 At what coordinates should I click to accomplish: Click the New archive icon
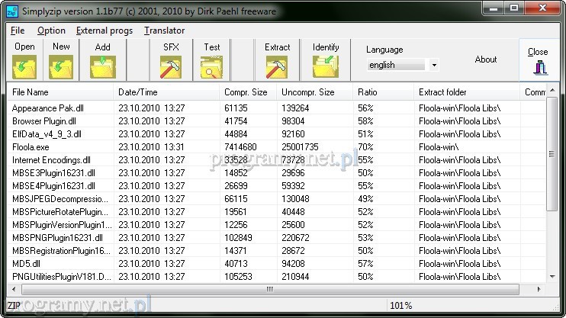point(61,67)
